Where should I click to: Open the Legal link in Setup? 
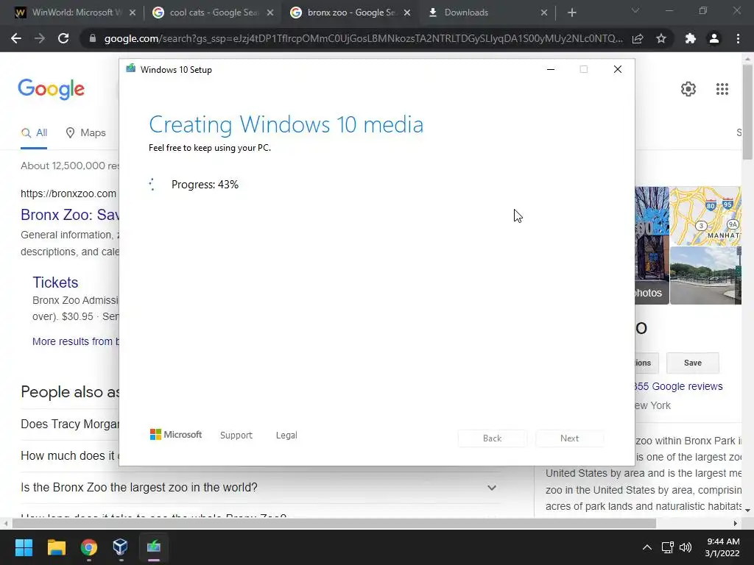286,436
